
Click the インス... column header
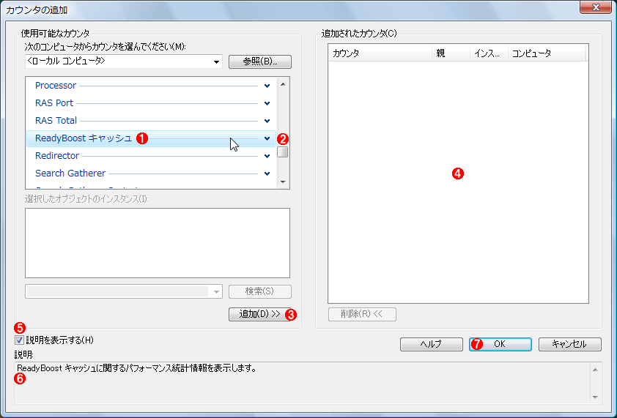489,53
